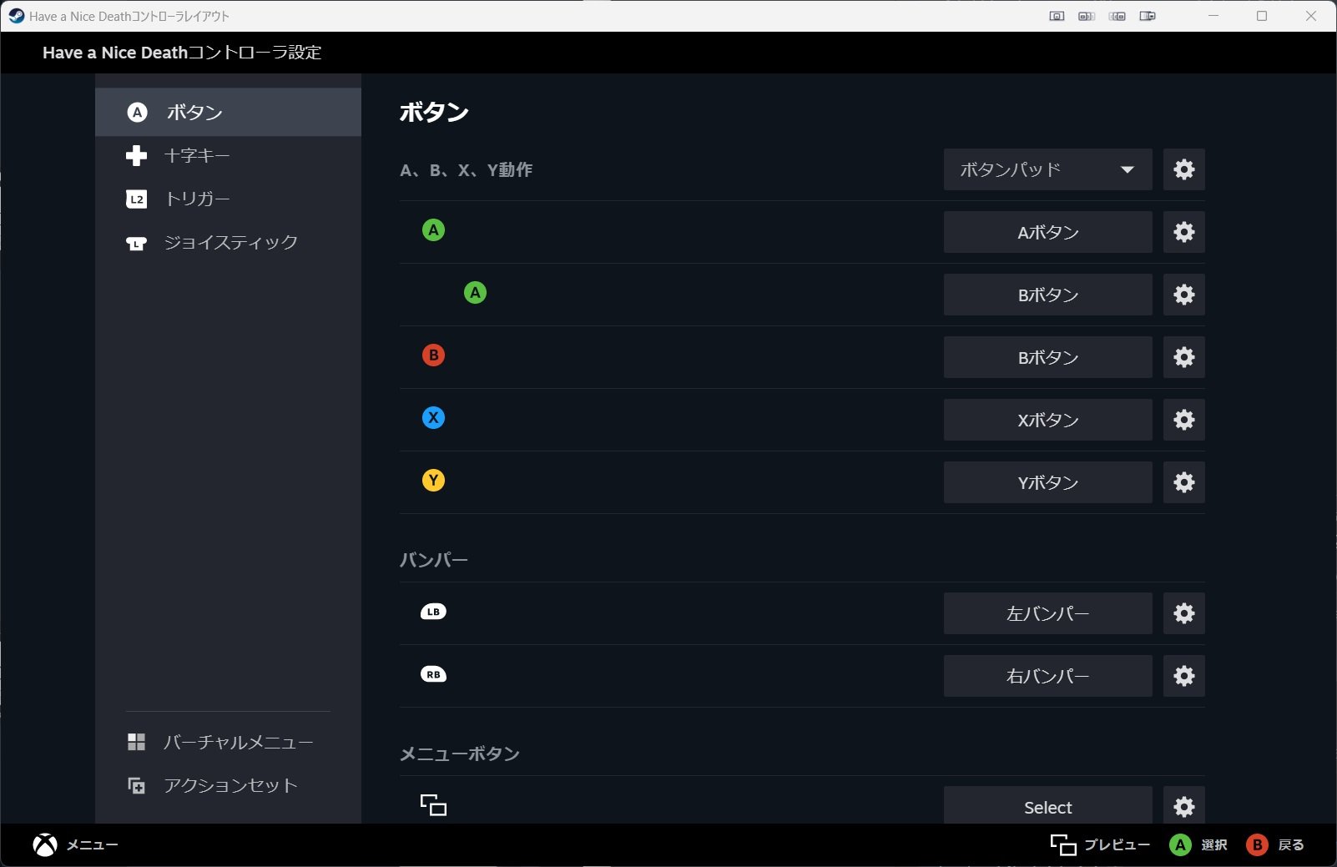Click Bボタン binding in the indented A sub-row
Viewport: 1337px width, 867px height.
[1047, 295]
